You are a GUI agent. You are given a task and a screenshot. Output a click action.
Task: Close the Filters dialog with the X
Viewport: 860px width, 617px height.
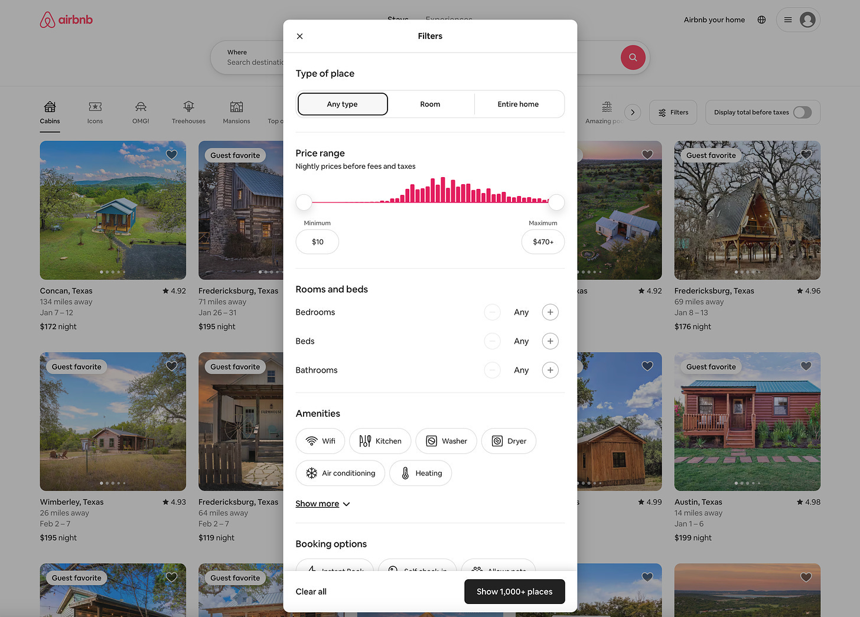299,36
